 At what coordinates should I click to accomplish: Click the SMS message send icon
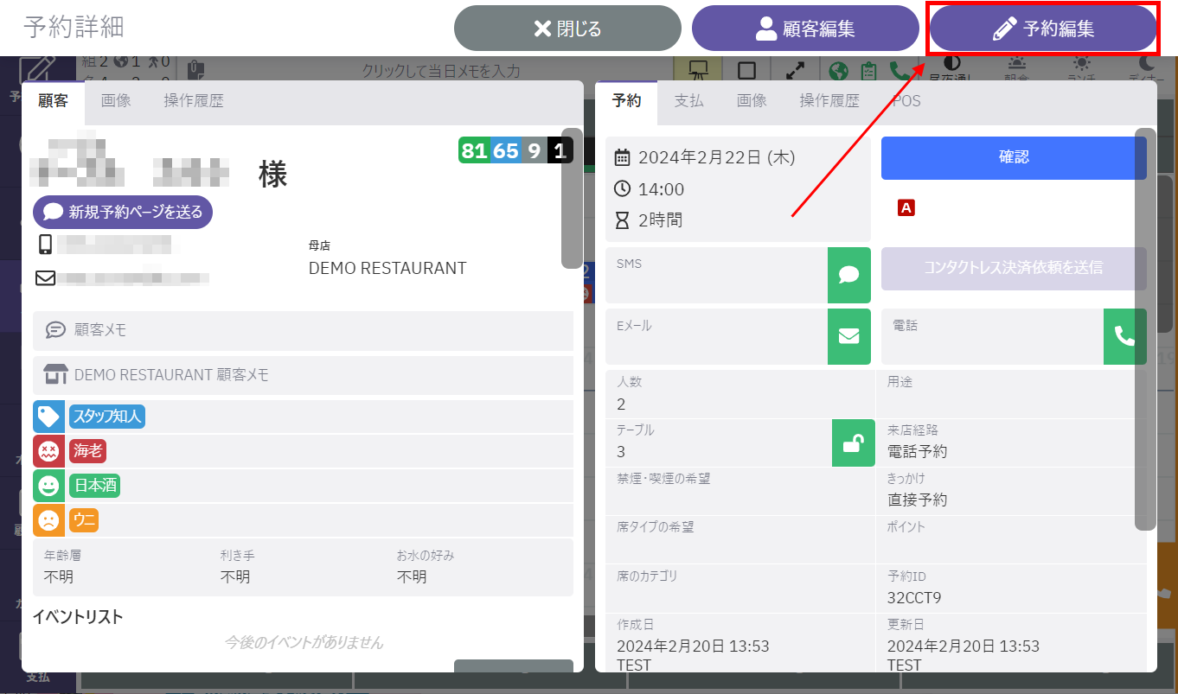point(848,275)
